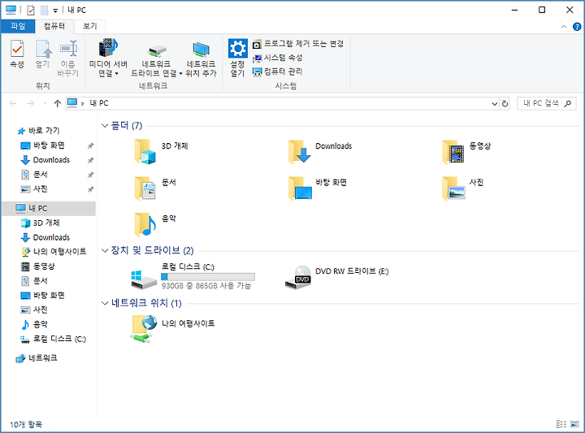This screenshot has width=585, height=433.
Task: Collapse the 네트워크 위치 (1) group
Action: pyautogui.click(x=105, y=303)
